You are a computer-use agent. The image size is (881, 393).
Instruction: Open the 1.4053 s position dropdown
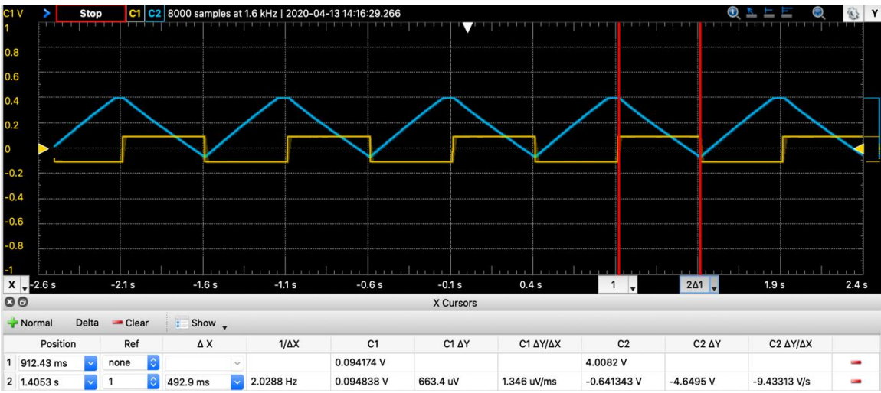[90, 382]
